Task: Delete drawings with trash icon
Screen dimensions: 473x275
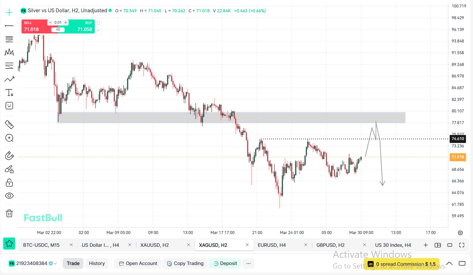Action: (9, 213)
